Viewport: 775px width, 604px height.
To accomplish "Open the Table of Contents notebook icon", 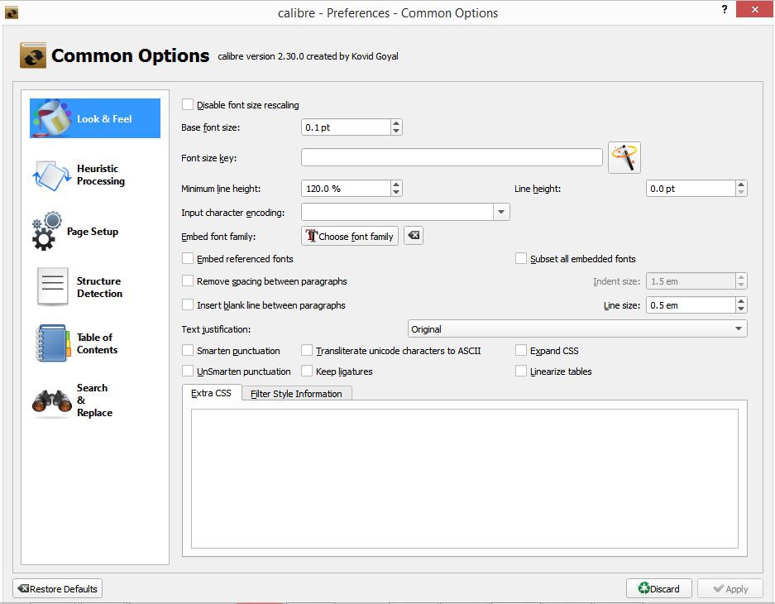I will [x=52, y=343].
